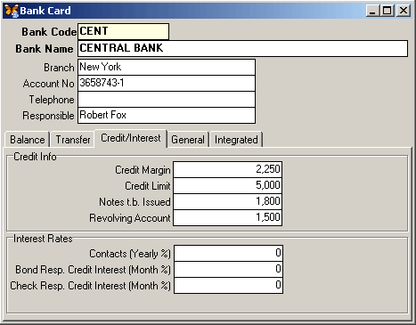Click the Credit Margin field showing 2,250
416x325 pixels.
point(227,169)
